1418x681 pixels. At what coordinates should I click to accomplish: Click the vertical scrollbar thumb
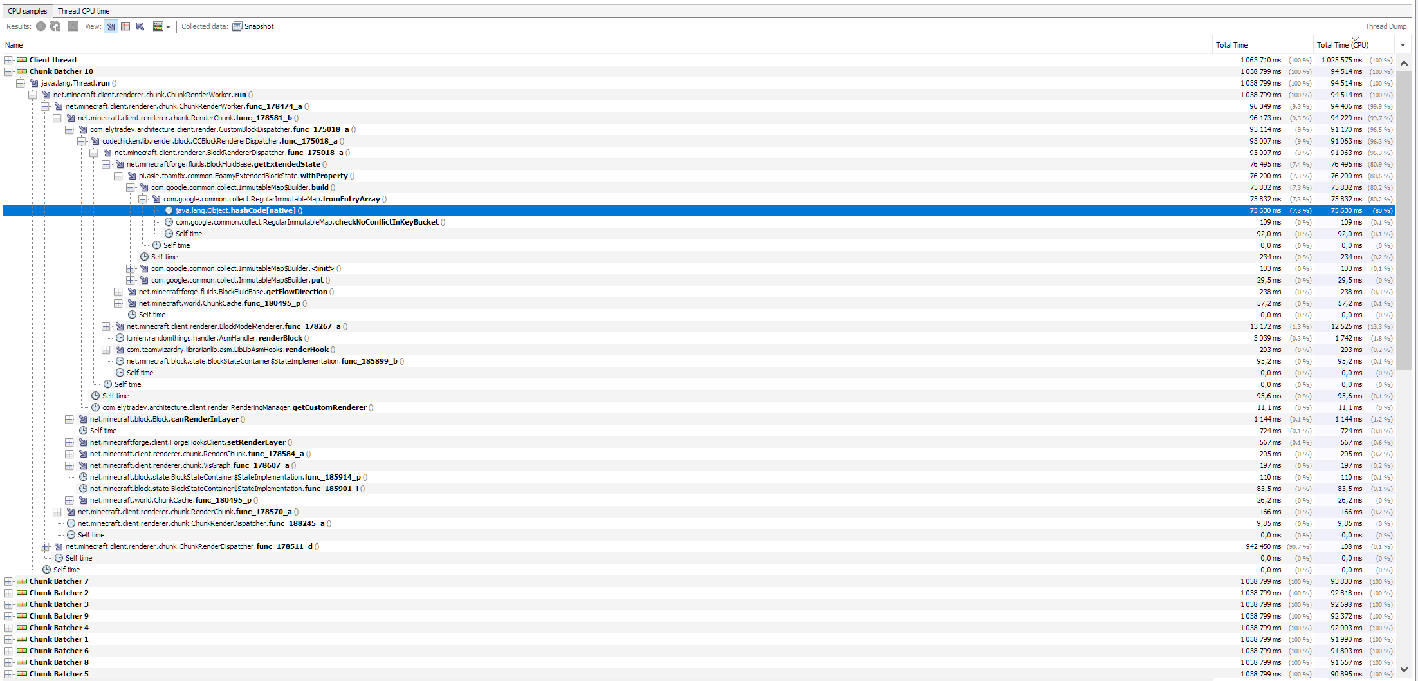(x=1404, y=219)
